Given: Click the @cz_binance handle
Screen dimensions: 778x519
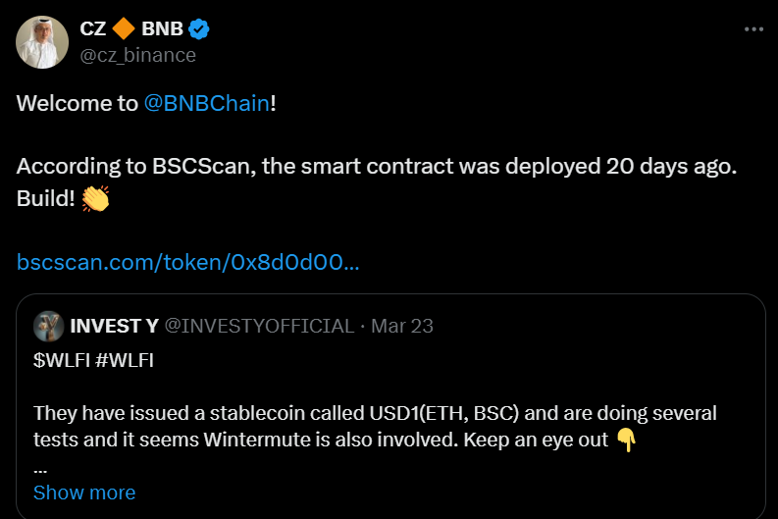Looking at the screenshot, I should click(138, 55).
